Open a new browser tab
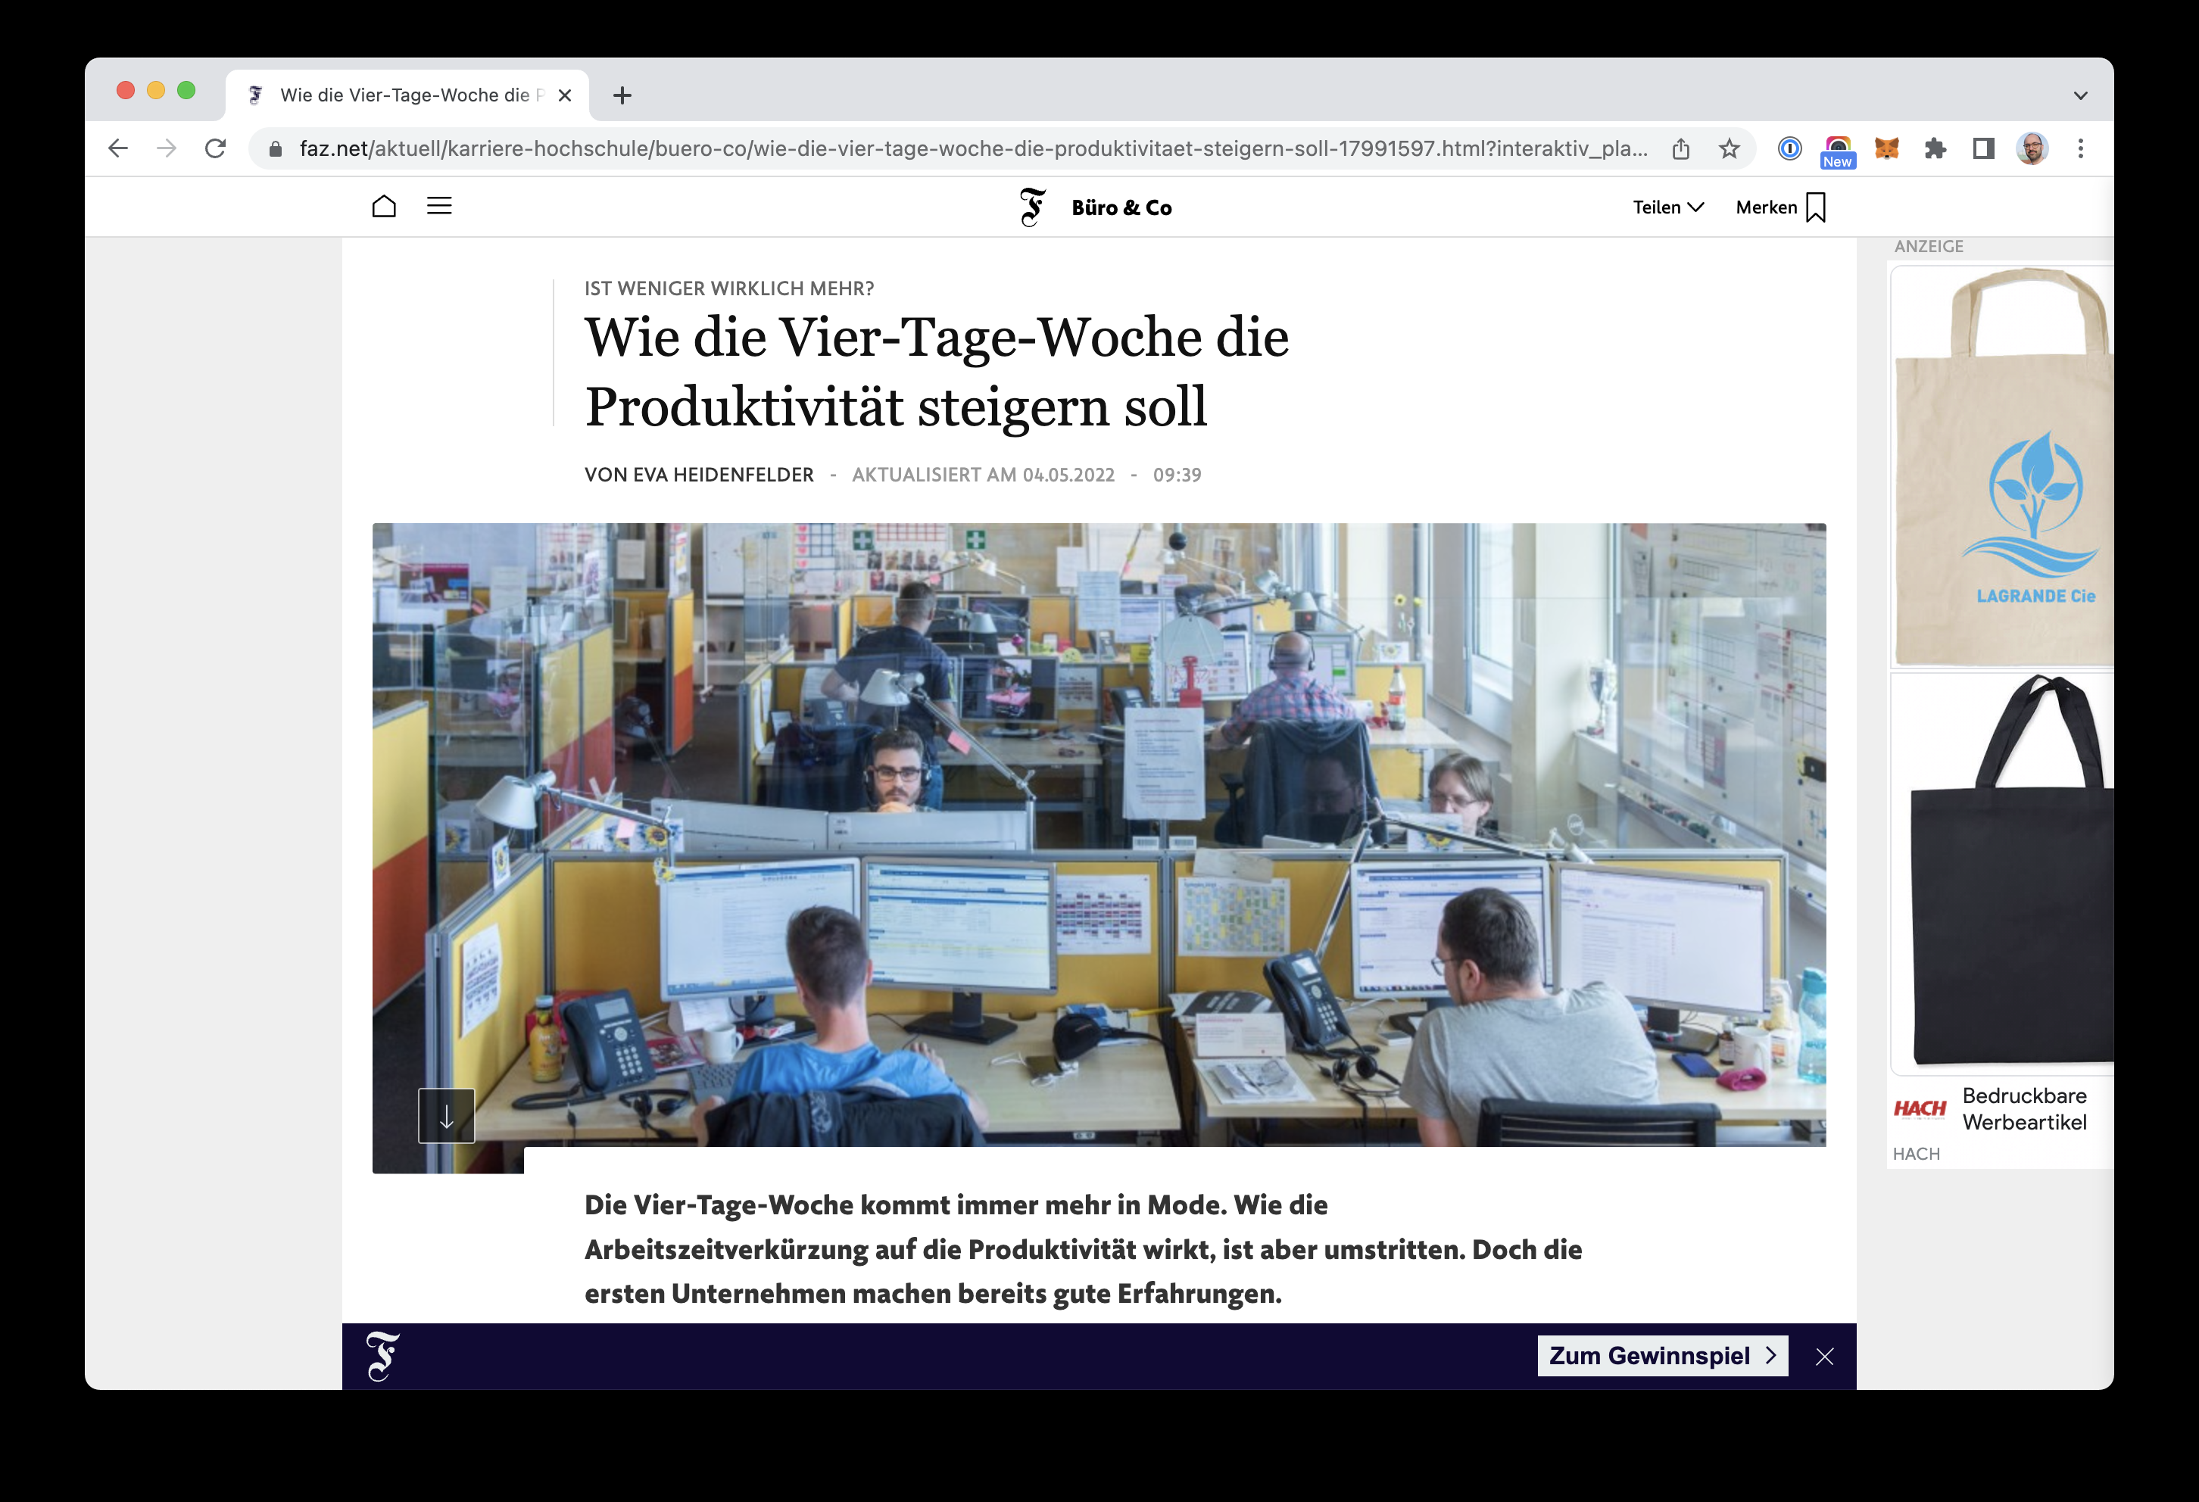The height and width of the screenshot is (1502, 2199). 622,95
